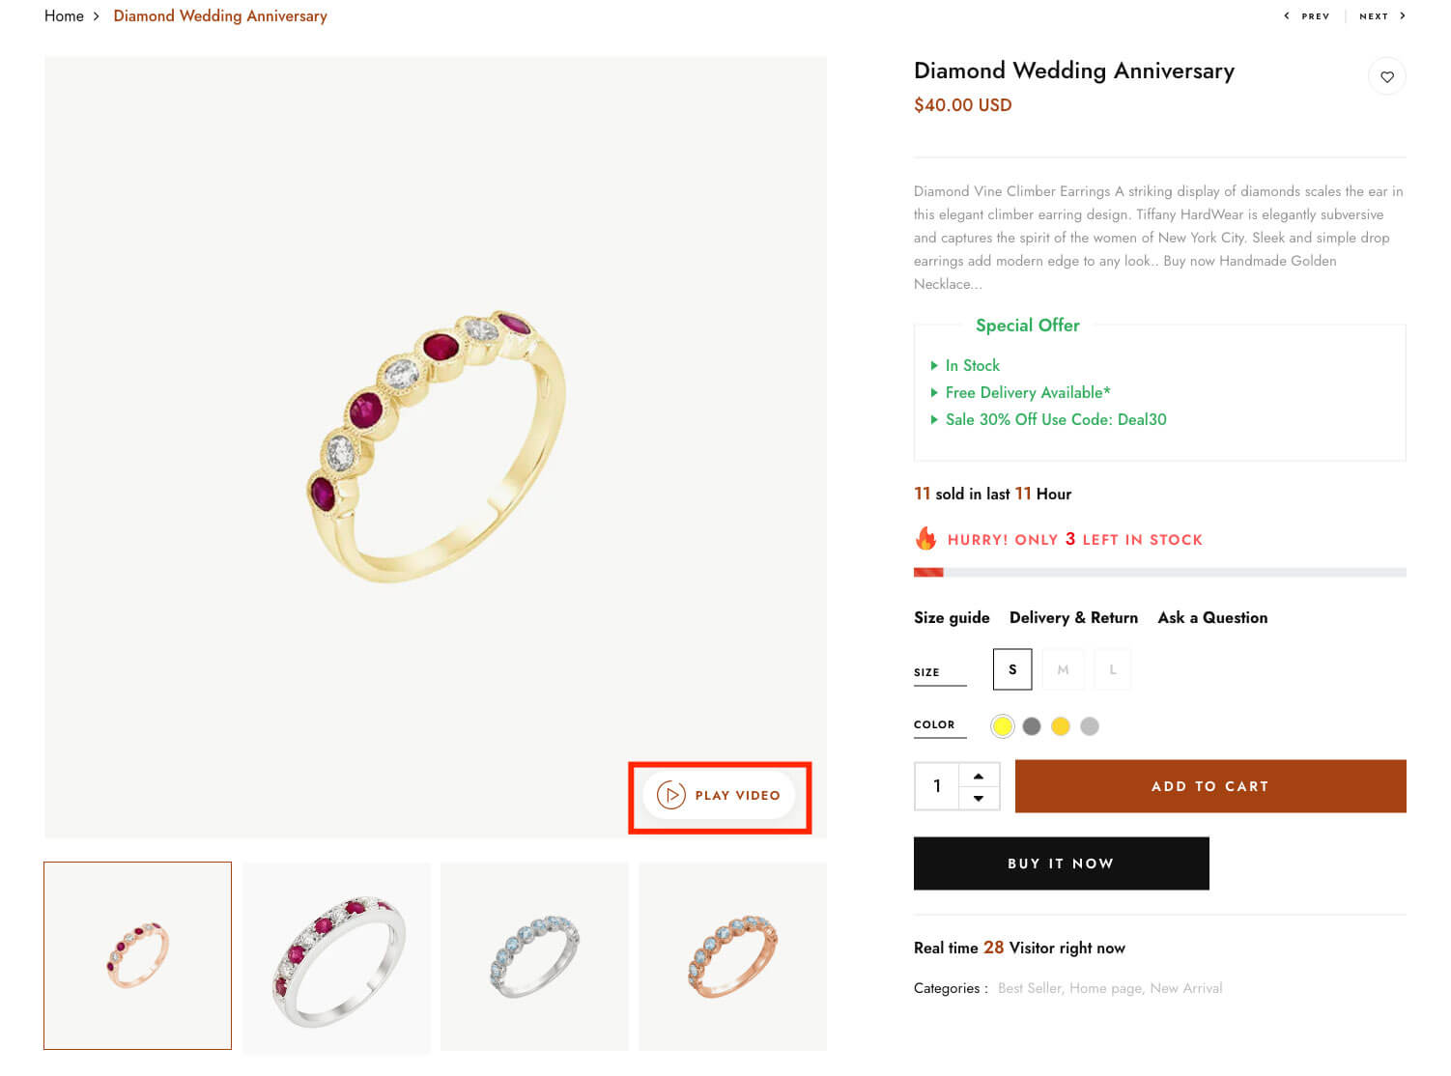The width and height of the screenshot is (1451, 1076).
Task: Open the Best Seller category link
Action: [1030, 988]
